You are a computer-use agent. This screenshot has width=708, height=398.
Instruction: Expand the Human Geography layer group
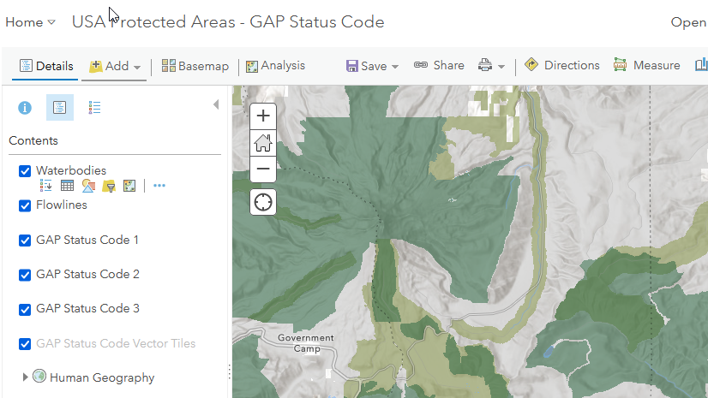tap(24, 377)
